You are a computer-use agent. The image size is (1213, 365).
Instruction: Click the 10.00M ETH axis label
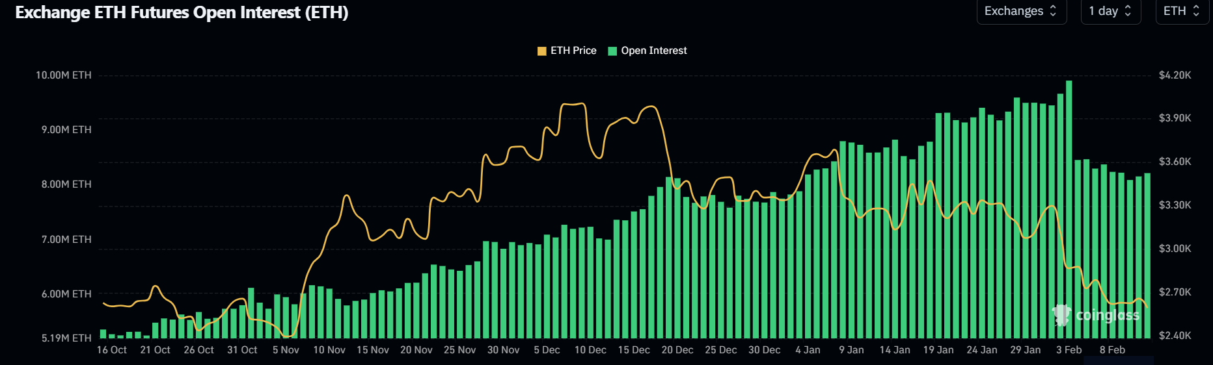pos(63,75)
